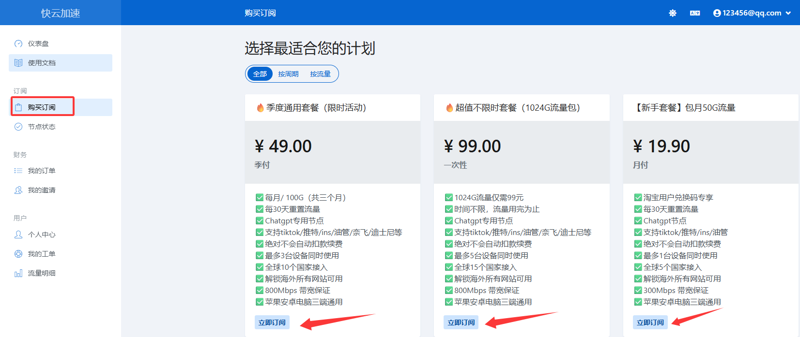Click the 最多3台设备同时使用 line
This screenshot has height=337, width=800.
point(297,255)
